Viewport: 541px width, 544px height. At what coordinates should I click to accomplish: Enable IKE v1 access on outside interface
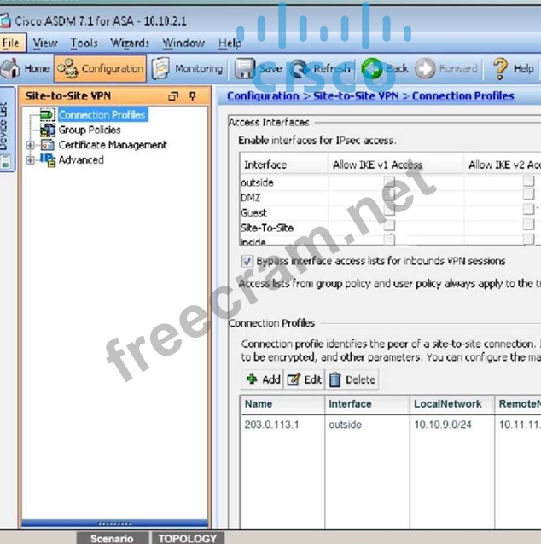(389, 182)
